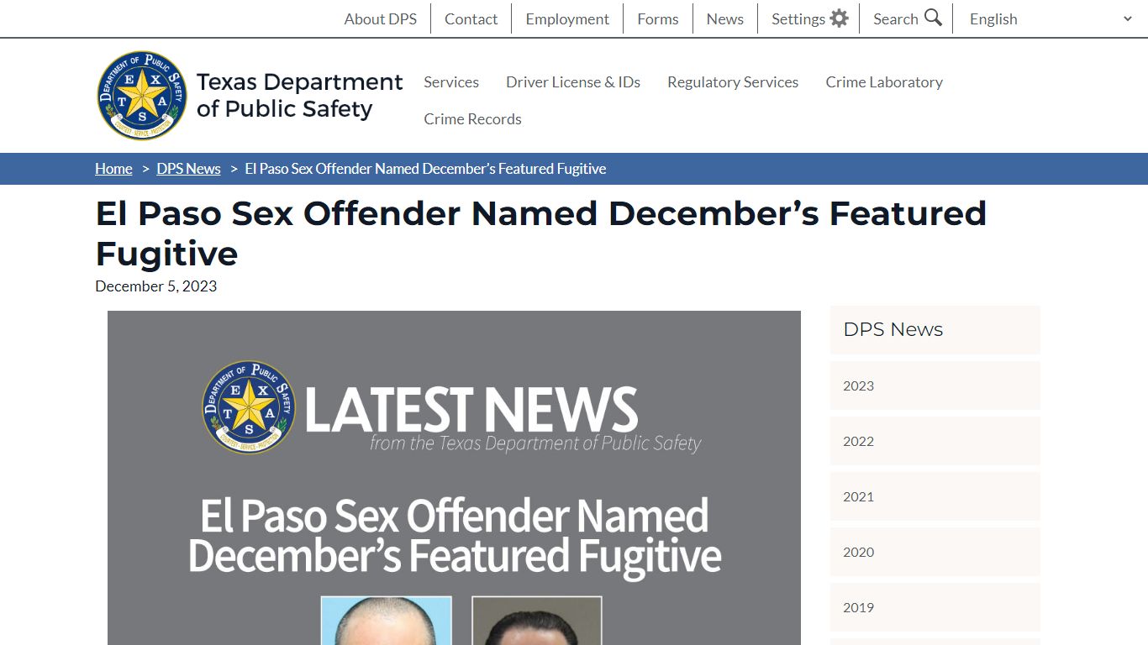Click the DPS seal in Latest News banner

249,407
